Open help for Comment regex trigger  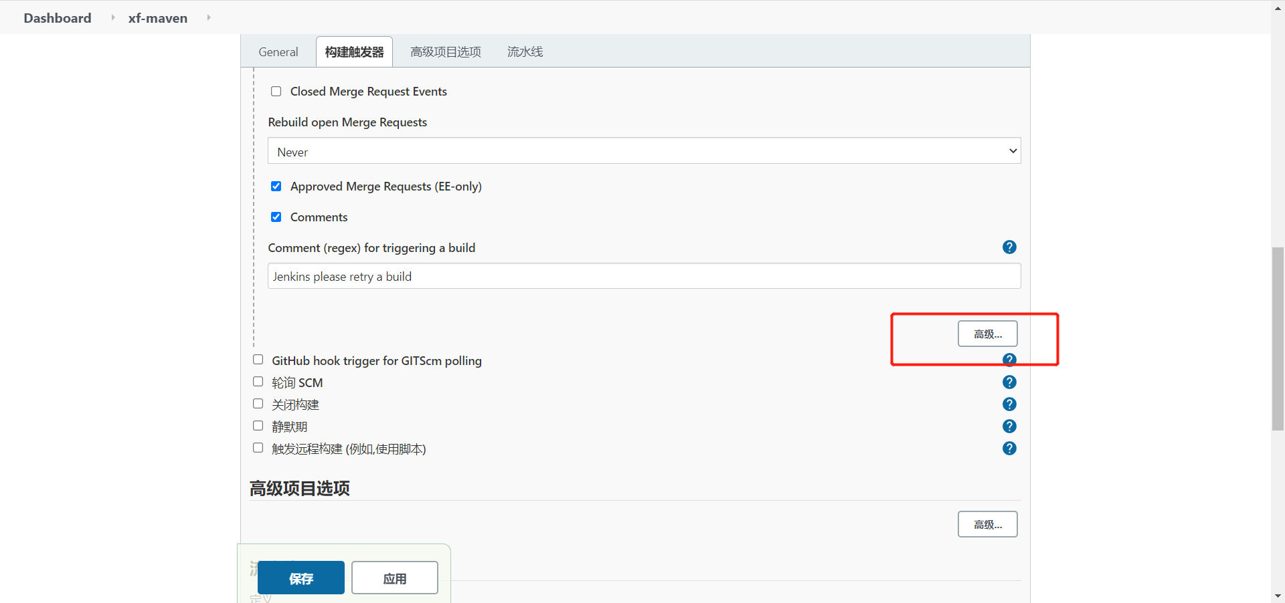(x=1009, y=247)
